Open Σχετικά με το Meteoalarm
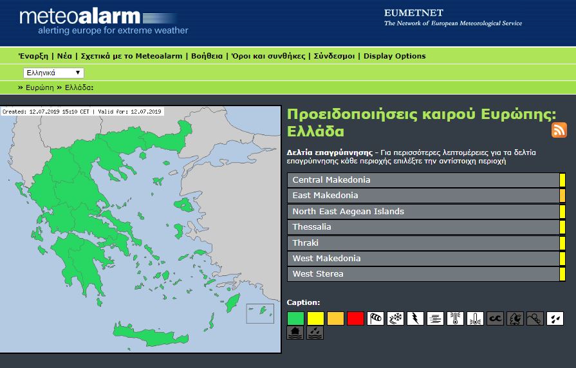Image resolution: width=576 pixels, height=368 pixels. pyautogui.click(x=131, y=56)
